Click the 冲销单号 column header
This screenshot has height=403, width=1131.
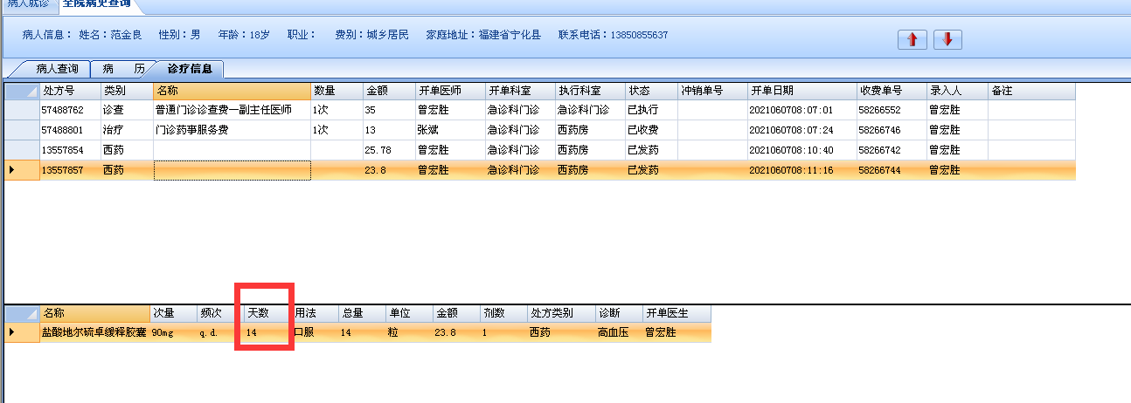tap(712, 91)
